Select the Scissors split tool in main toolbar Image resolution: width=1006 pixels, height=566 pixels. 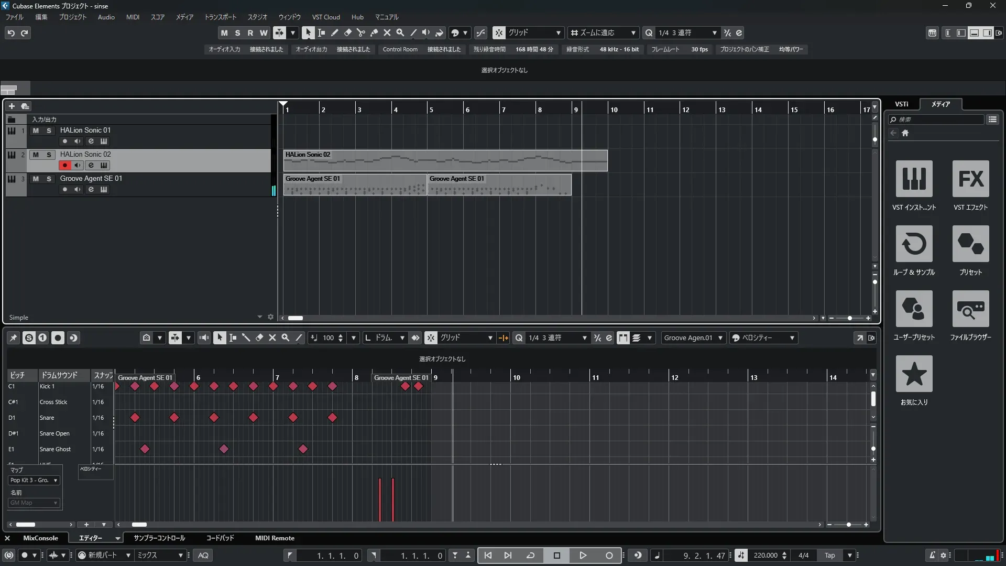pyautogui.click(x=360, y=33)
